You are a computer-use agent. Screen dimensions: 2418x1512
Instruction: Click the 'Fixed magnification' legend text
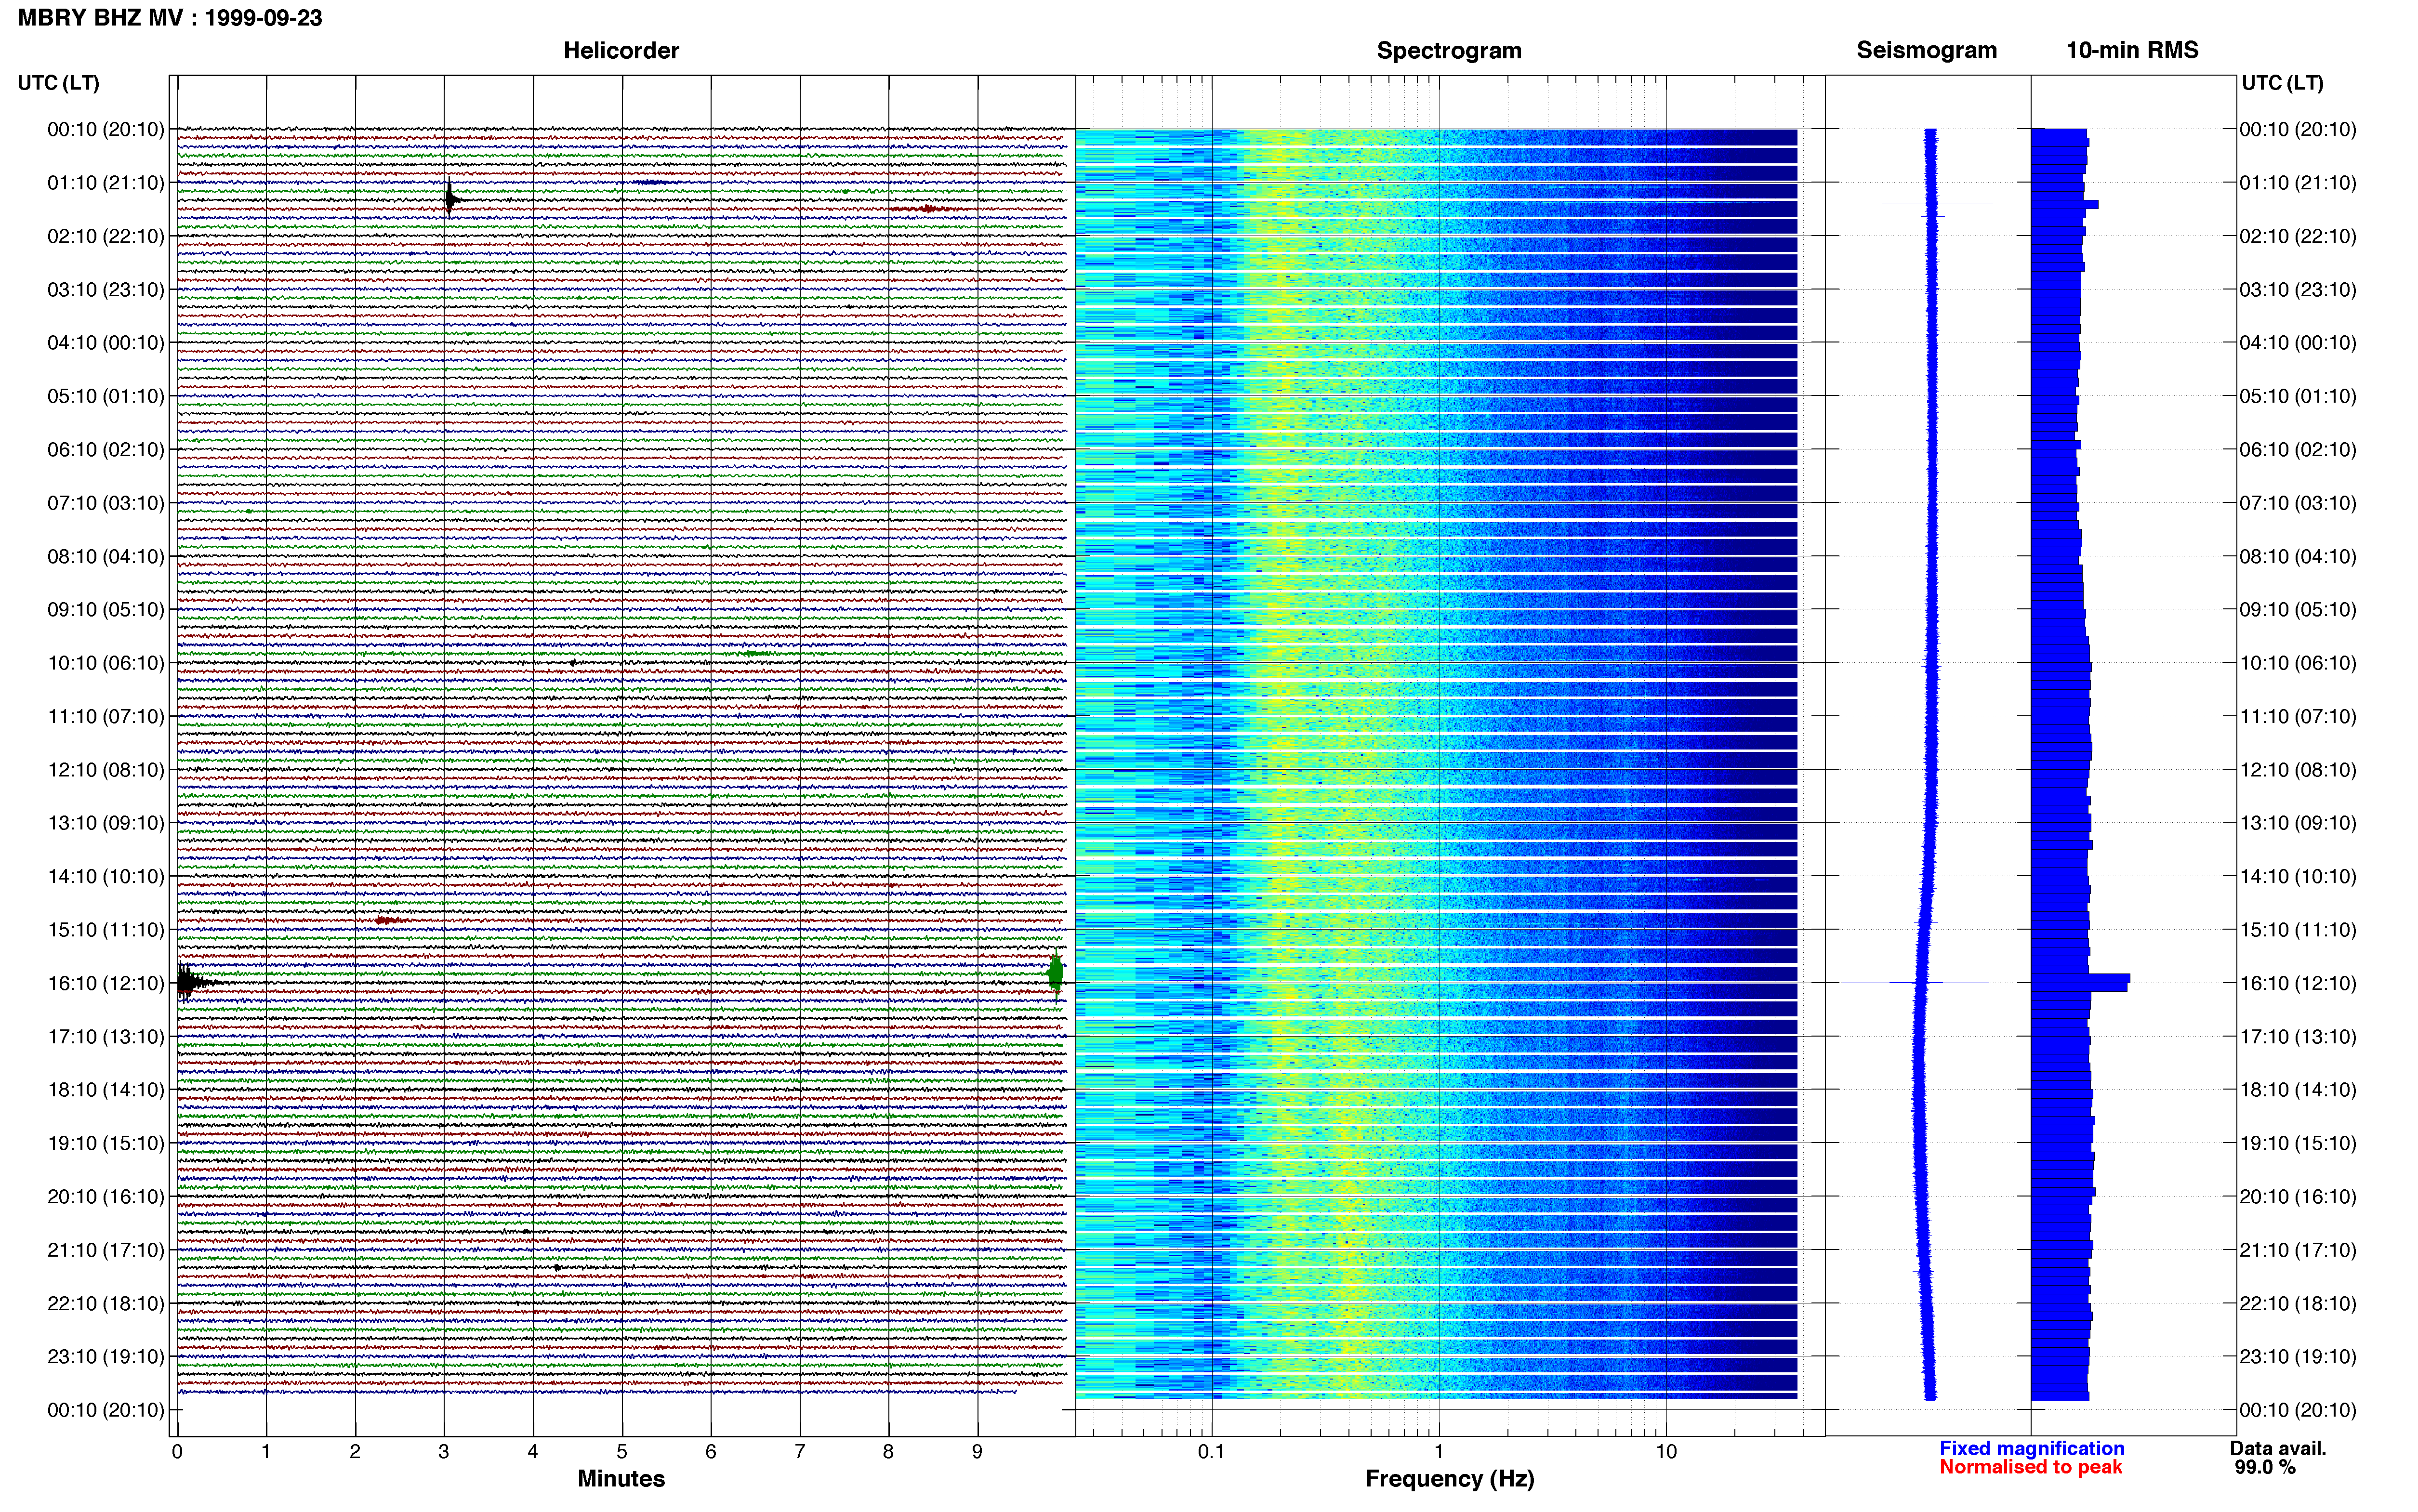tap(2032, 1448)
